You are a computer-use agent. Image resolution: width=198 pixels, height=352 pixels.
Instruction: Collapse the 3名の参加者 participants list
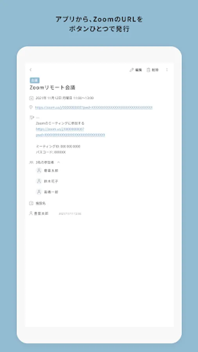[59, 162]
